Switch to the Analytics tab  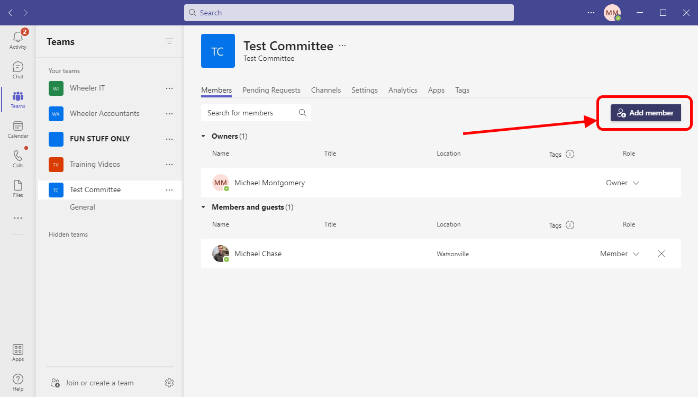[403, 90]
